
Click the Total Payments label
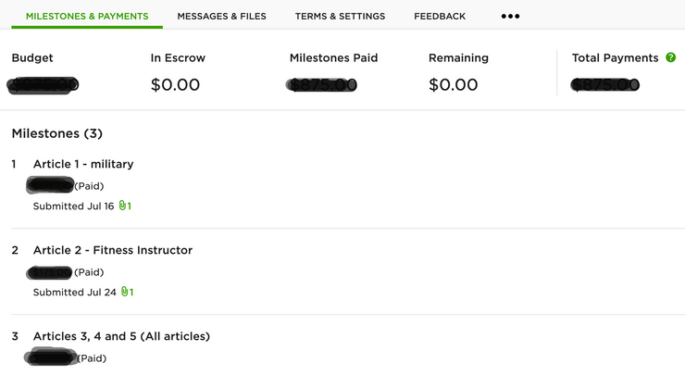coord(615,57)
